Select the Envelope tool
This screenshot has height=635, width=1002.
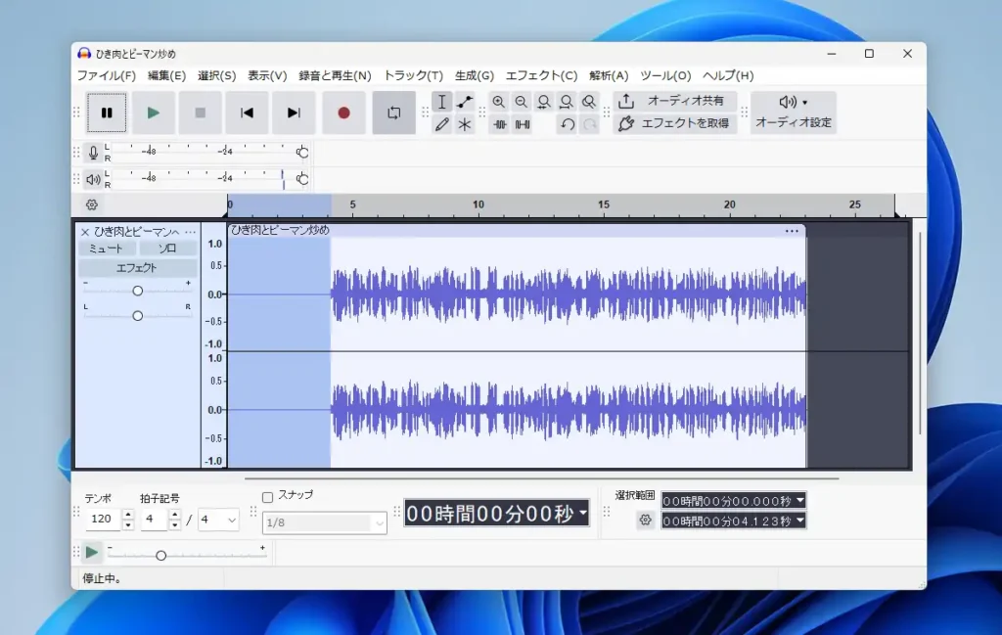pos(465,101)
